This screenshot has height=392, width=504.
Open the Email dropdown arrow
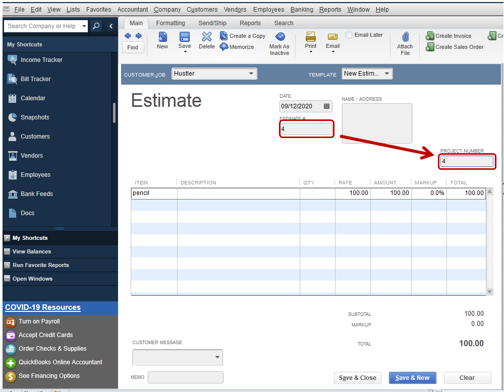click(333, 52)
